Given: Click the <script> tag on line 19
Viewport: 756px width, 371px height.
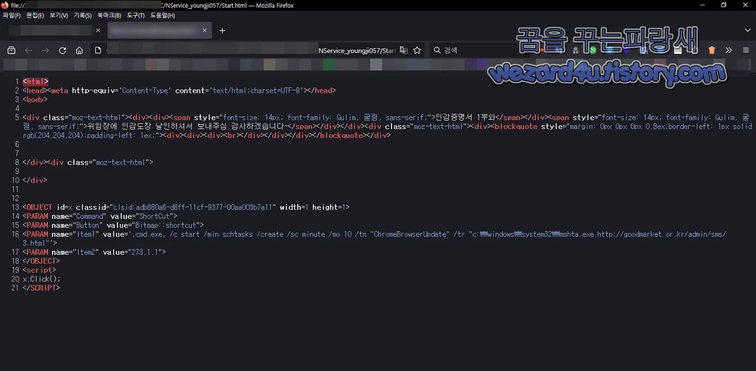Looking at the screenshot, I should point(39,270).
